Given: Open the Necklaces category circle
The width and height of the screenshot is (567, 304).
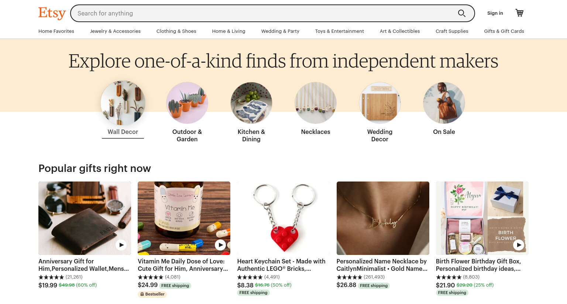Looking at the screenshot, I should [x=316, y=103].
